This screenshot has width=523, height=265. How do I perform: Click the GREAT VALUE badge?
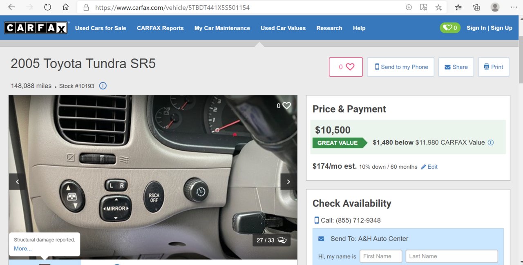[340, 143]
